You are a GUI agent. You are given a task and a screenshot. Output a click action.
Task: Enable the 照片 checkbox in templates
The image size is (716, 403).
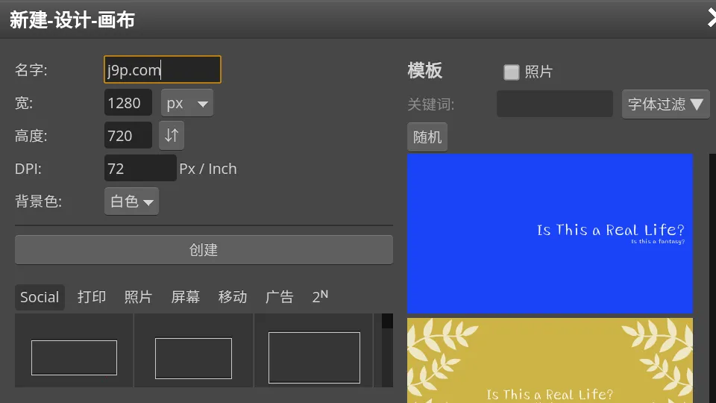pyautogui.click(x=511, y=72)
